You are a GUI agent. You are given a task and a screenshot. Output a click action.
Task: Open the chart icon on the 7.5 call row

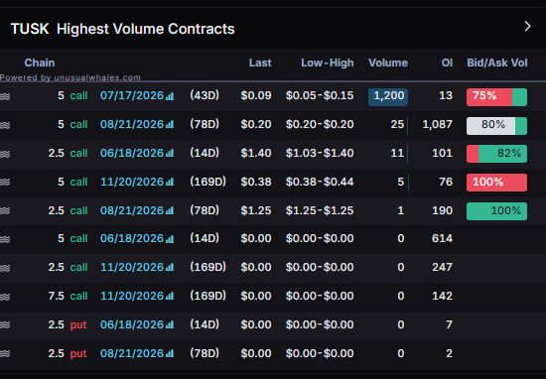(x=170, y=297)
